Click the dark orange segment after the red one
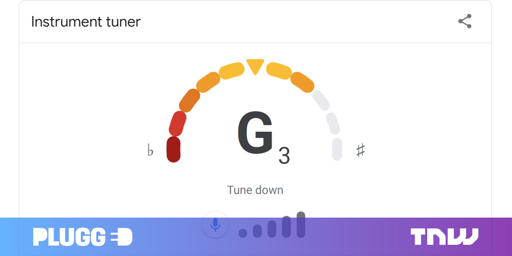512x256 pixels. point(189,100)
